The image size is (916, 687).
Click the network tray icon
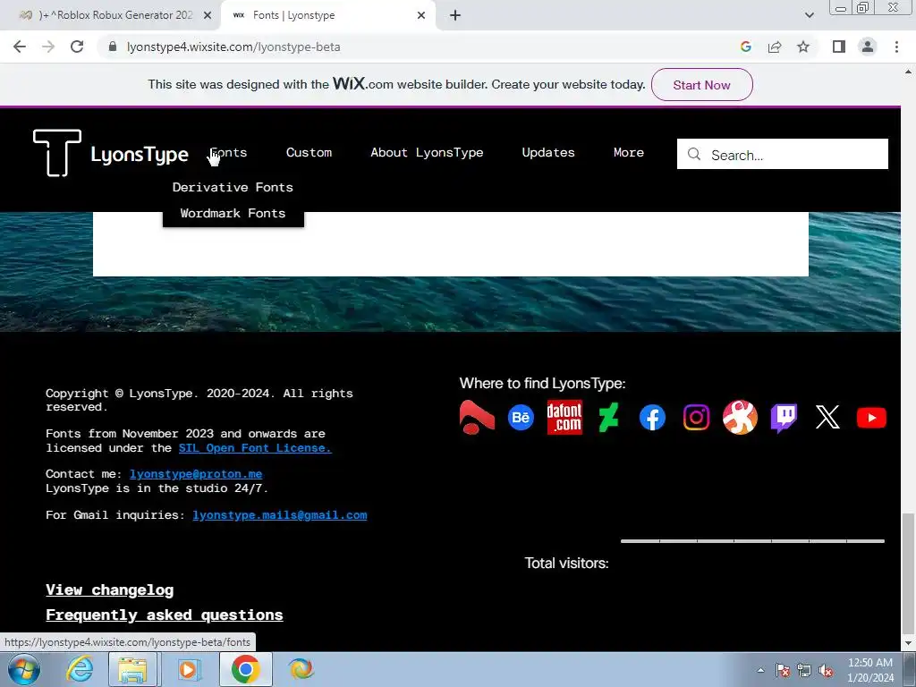[x=804, y=671]
